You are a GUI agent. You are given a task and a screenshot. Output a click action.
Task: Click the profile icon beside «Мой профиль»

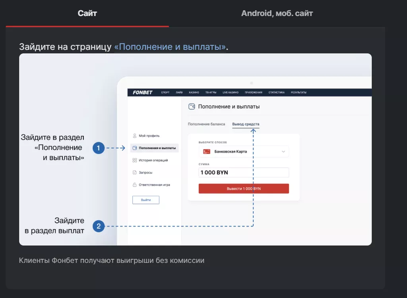pos(135,136)
